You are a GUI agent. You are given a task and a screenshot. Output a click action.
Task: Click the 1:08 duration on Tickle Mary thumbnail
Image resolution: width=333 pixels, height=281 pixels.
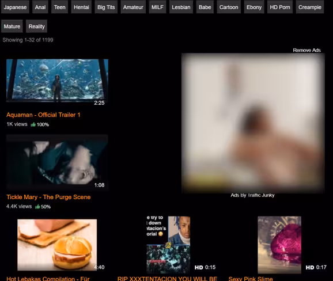coord(99,185)
